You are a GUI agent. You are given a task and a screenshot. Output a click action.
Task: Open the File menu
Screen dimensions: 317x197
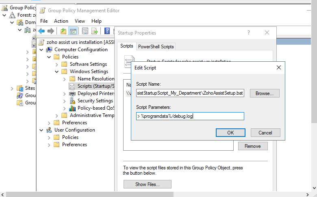pyautogui.click(x=44, y=21)
